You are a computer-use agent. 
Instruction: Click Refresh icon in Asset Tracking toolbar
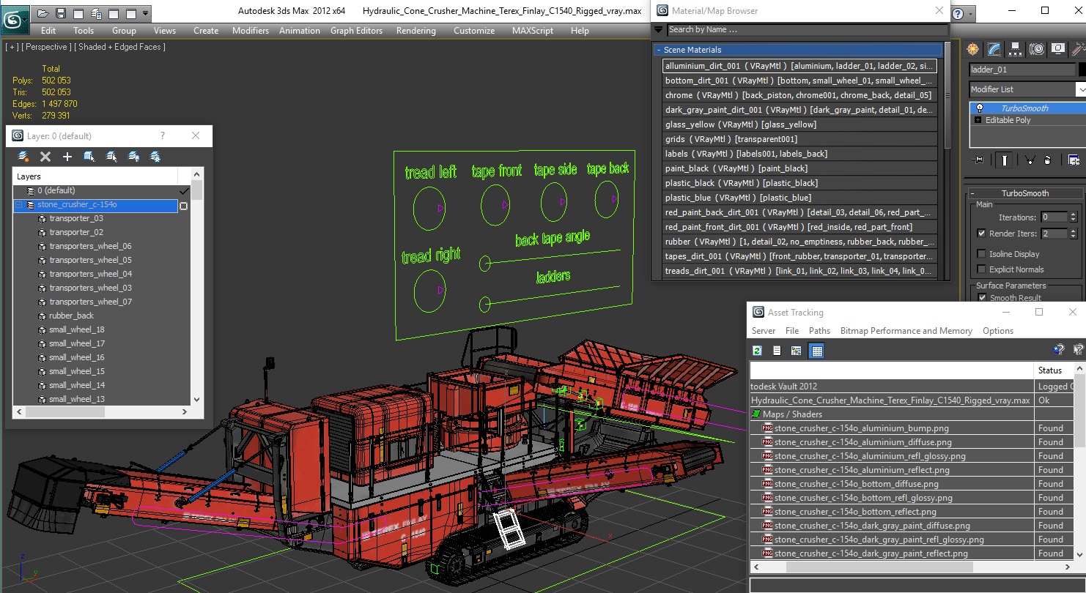758,351
